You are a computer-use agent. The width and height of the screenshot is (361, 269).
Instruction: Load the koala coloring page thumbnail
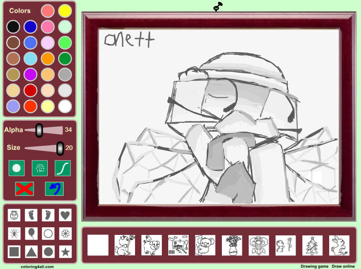click(x=205, y=245)
